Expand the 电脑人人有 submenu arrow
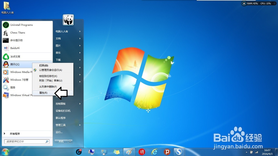Image resolution: width=278 pixels, height=156 pixels. (x=80, y=31)
